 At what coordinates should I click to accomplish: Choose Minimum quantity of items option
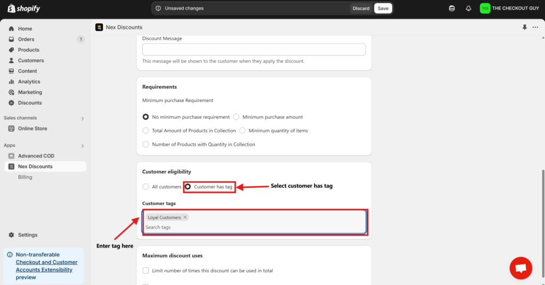tap(243, 130)
